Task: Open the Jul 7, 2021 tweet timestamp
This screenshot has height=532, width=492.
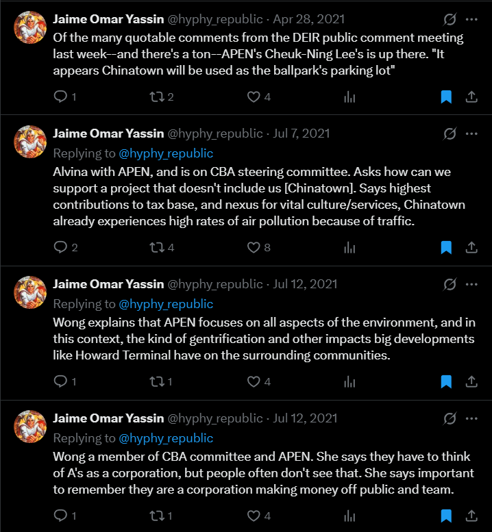Action: point(301,134)
